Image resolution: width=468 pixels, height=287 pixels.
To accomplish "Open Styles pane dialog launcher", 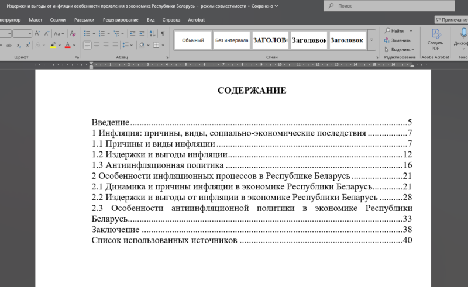I will (x=377, y=57).
